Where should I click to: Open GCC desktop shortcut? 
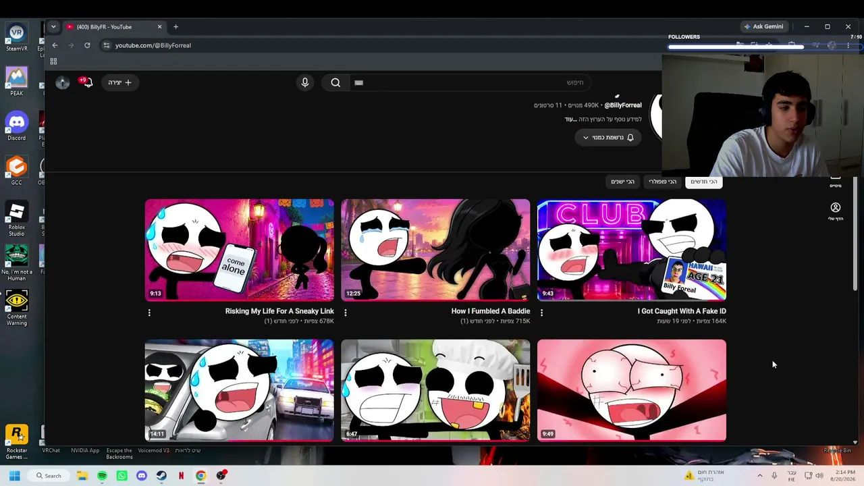(17, 171)
